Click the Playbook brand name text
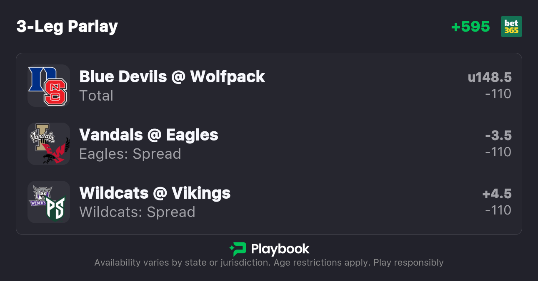538x281 pixels. point(280,249)
